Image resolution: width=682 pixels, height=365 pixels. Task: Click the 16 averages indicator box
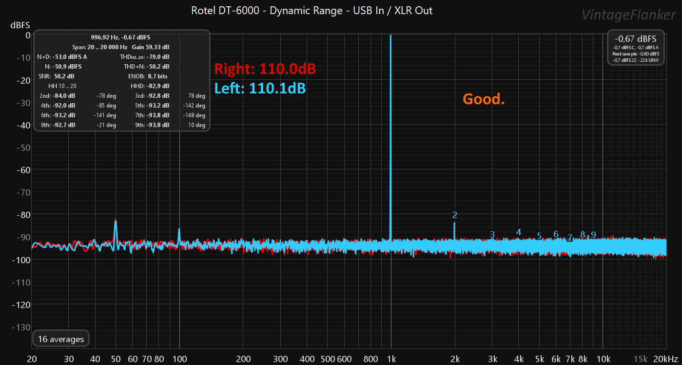click(x=61, y=339)
